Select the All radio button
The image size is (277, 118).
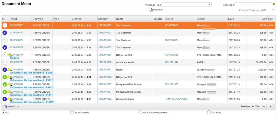4,112
